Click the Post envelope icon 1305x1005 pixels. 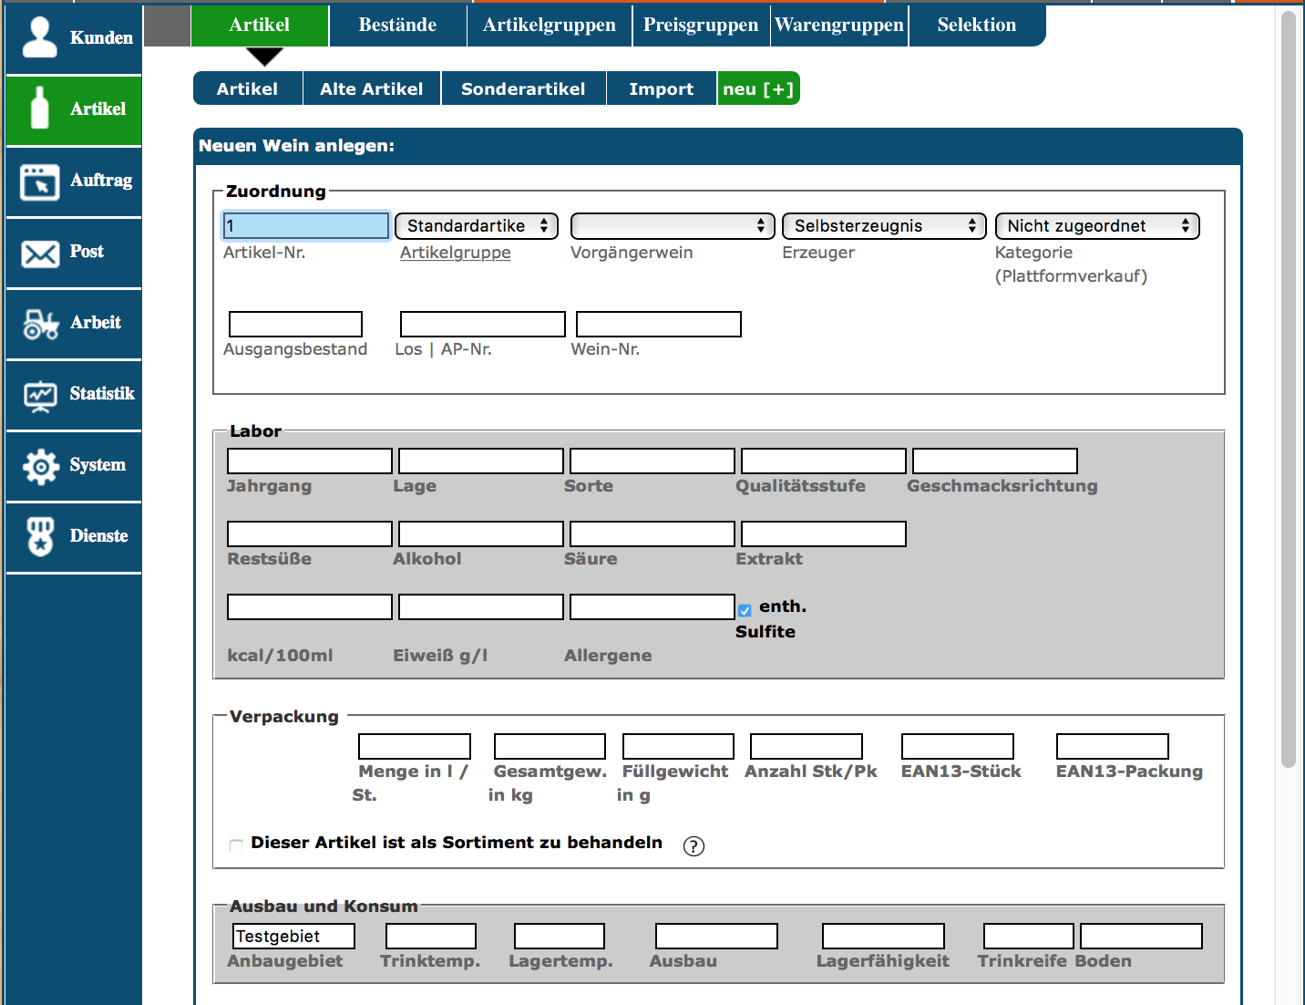pyautogui.click(x=39, y=253)
